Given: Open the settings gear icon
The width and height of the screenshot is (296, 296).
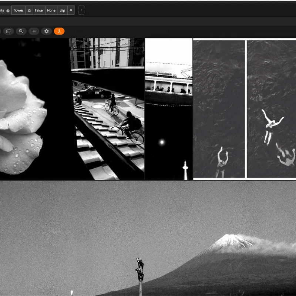Looking at the screenshot, I should pyautogui.click(x=47, y=31).
